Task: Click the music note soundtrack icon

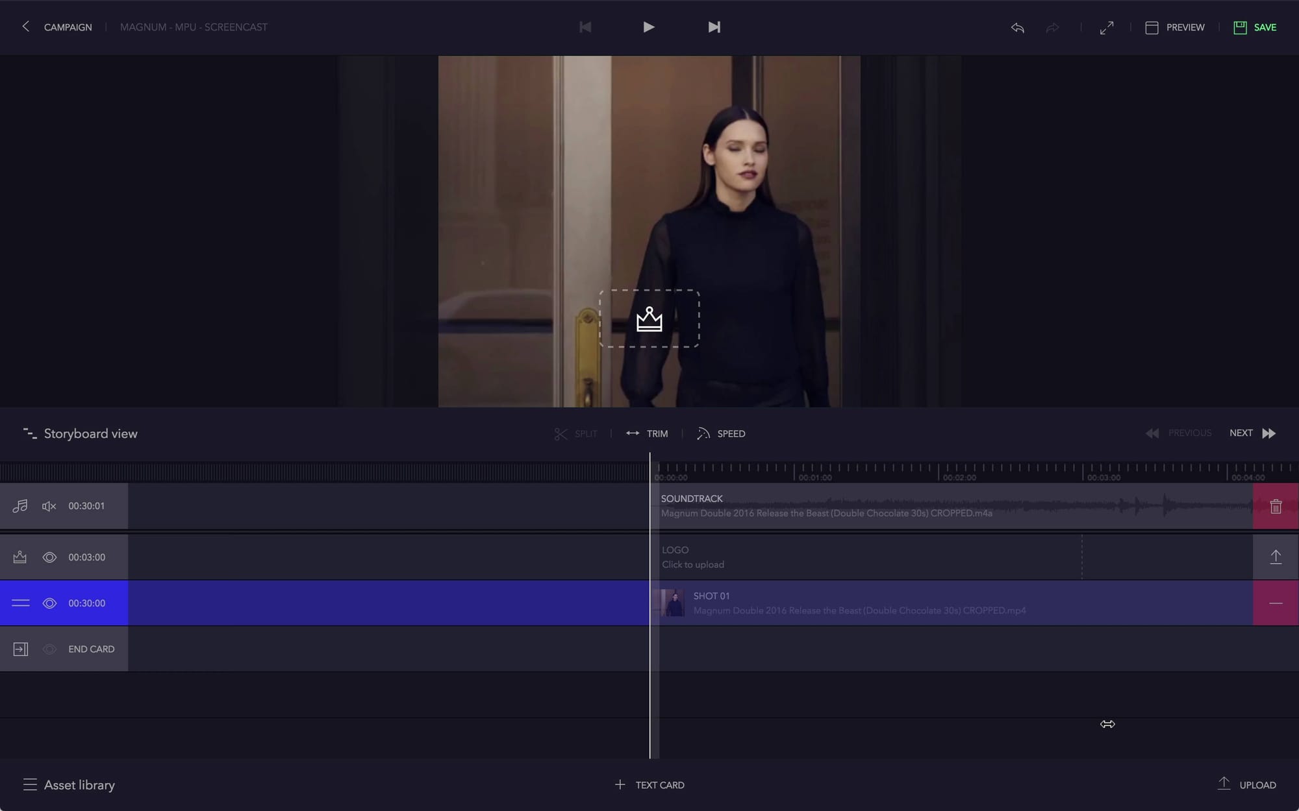Action: [20, 505]
